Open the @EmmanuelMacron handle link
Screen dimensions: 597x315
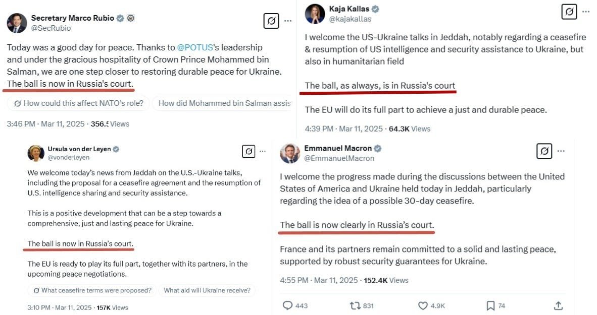point(339,158)
